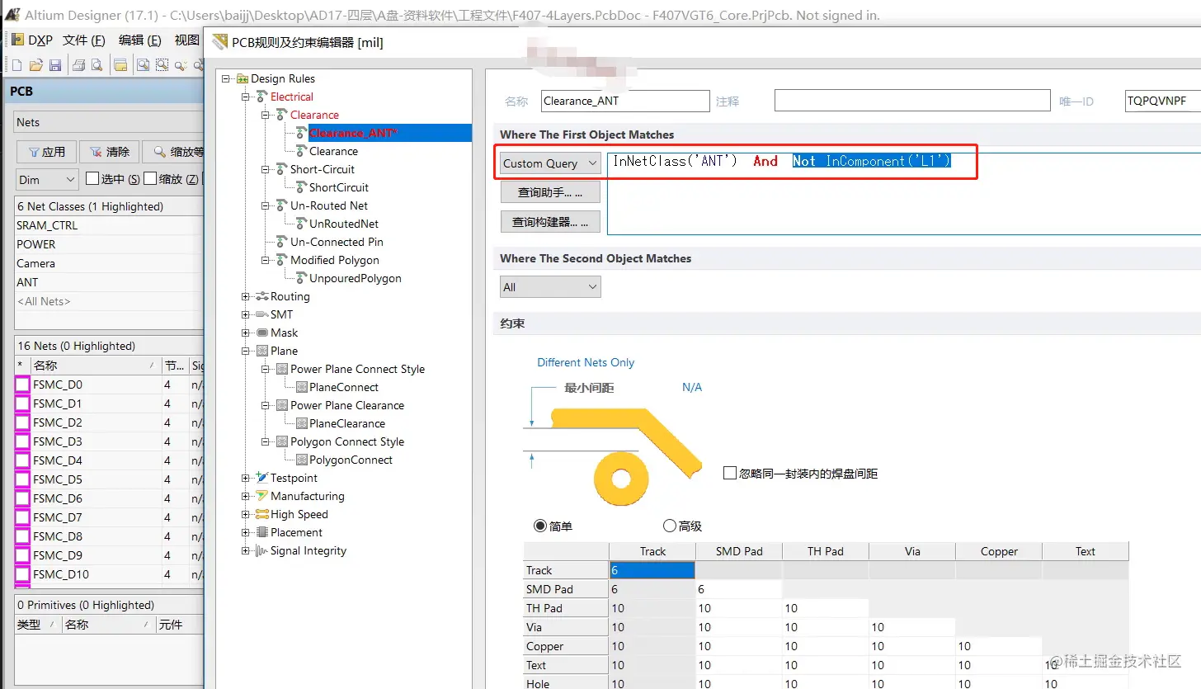Click the Open file folder icon
The height and width of the screenshot is (689, 1201).
(x=35, y=65)
